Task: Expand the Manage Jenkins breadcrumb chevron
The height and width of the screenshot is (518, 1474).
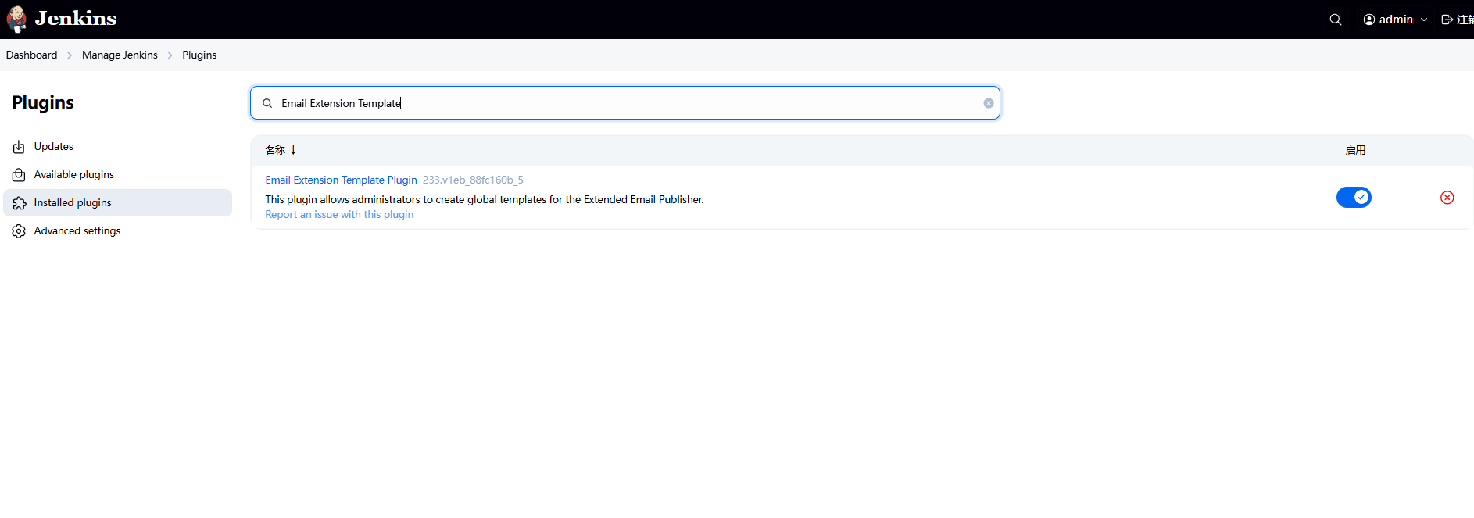Action: [x=170, y=55]
